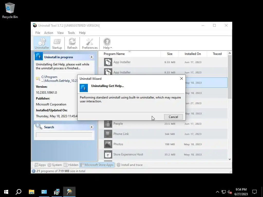Screen dimensions: 263x197
Task: Click the program list scrollbar thumb
Action: point(230,77)
